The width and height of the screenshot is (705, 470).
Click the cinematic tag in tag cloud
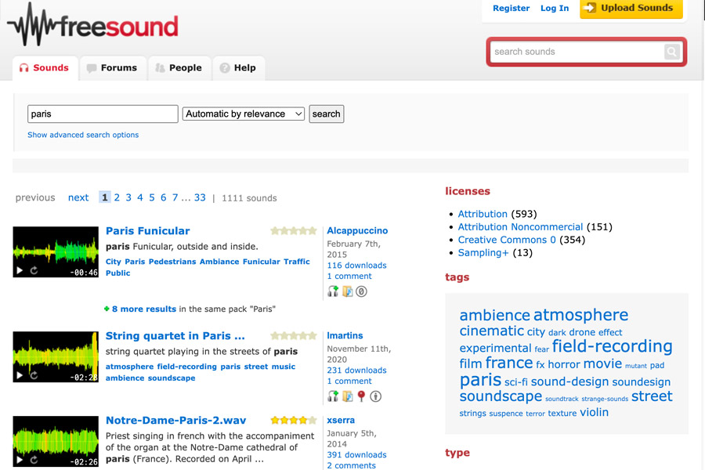492,331
